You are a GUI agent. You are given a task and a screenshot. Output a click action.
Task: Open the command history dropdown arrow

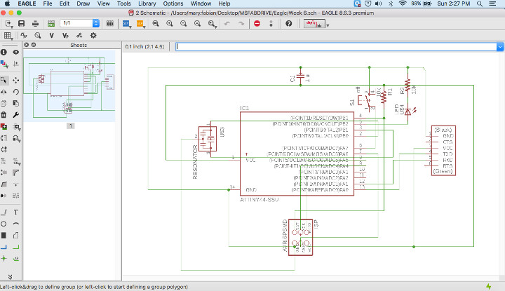coord(500,47)
